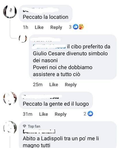Click the blue tagged name in the reply
The image size is (119, 148).
pos(50,46)
